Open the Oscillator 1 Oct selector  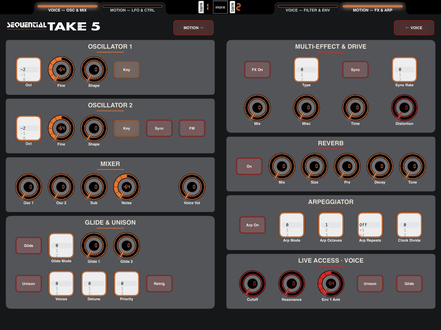[28, 70]
